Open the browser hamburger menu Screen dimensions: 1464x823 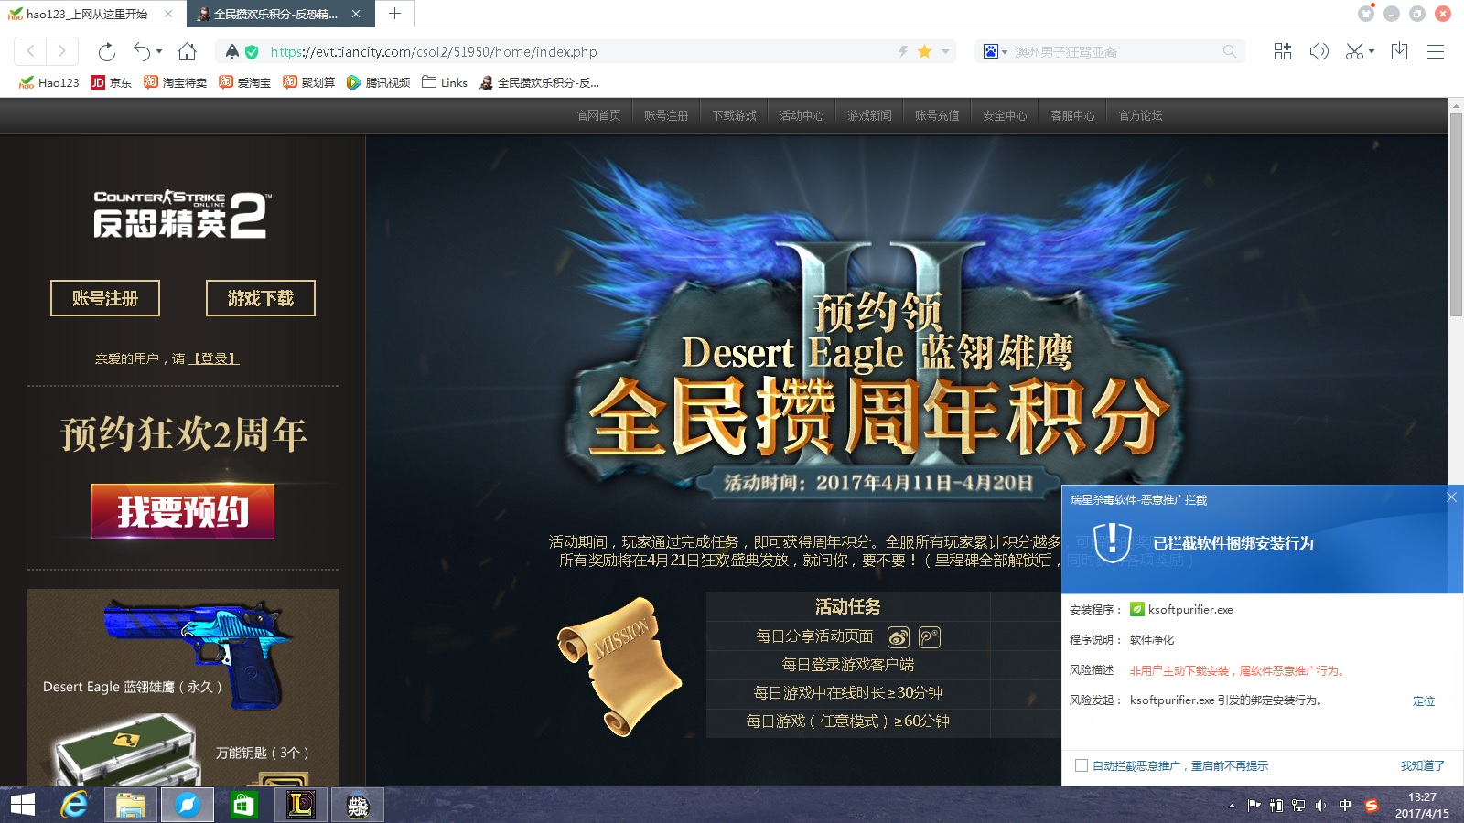pos(1436,52)
